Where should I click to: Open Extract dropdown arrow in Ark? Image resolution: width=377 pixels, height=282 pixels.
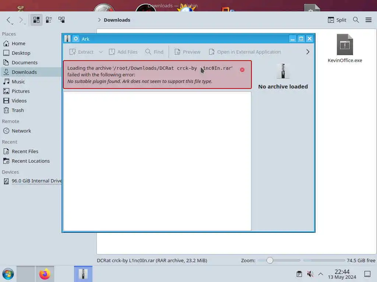point(101,52)
